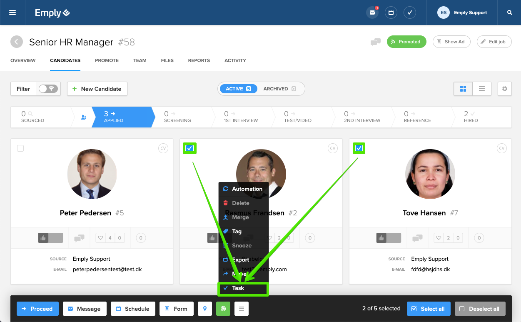Select the Screening pipeline stage
The width and height of the screenshot is (521, 322).
click(x=177, y=117)
